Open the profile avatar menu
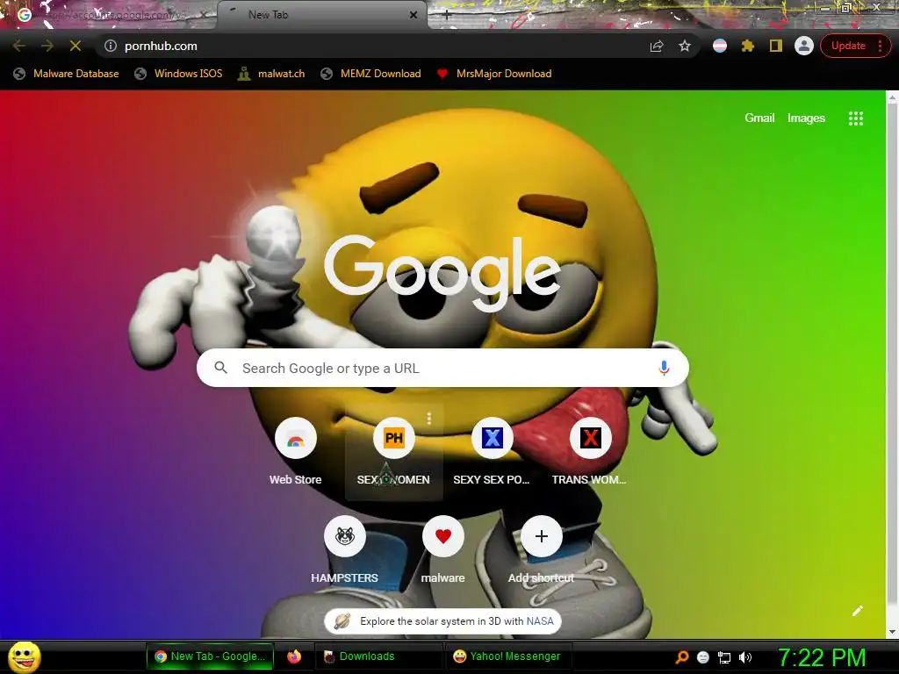 (804, 46)
